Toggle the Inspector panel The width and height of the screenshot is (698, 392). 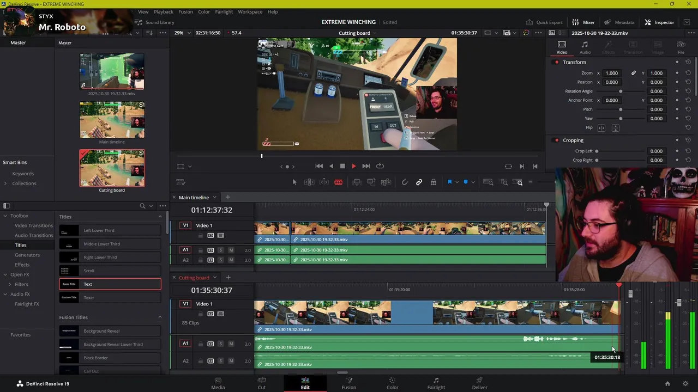pos(659,22)
